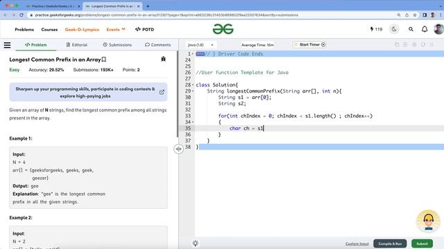Open the Java language dropdown

click(200, 45)
